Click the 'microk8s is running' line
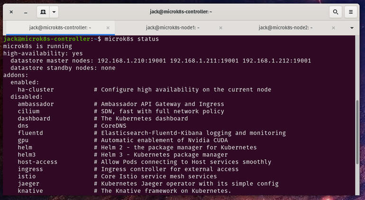The width and height of the screenshot is (365, 200). [x=37, y=46]
